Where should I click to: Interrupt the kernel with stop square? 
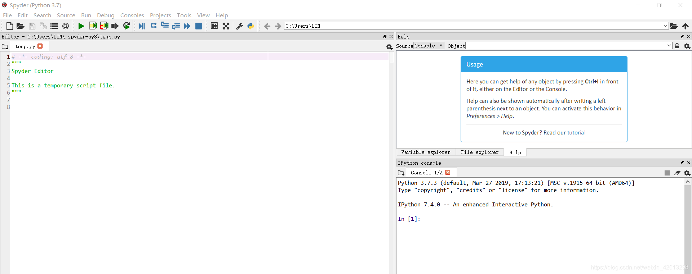667,173
